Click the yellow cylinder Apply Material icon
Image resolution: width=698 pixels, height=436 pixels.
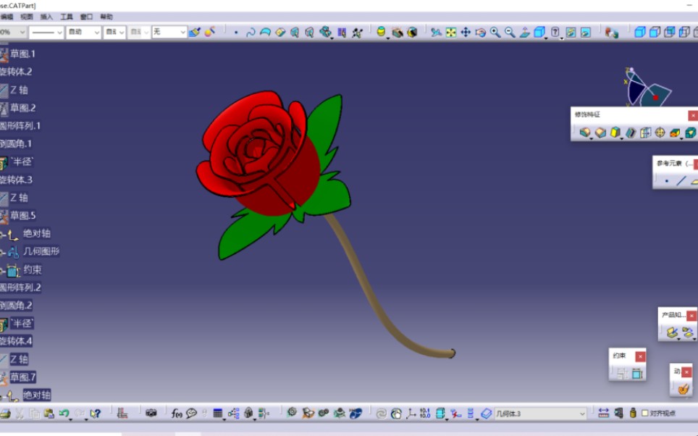pyautogui.click(x=381, y=32)
